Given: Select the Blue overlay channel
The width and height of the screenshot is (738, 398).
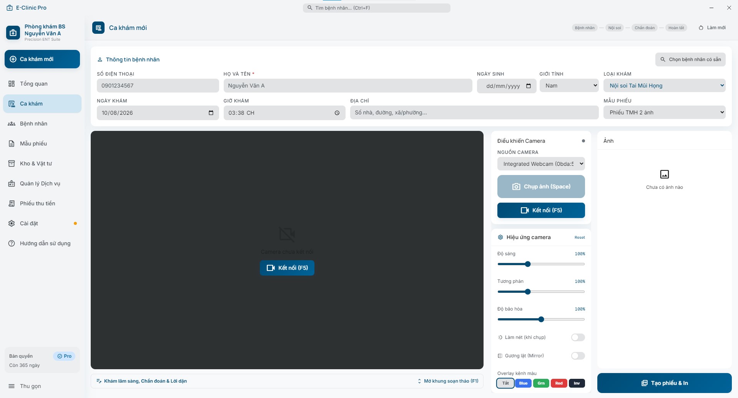Looking at the screenshot, I should click(x=523, y=383).
